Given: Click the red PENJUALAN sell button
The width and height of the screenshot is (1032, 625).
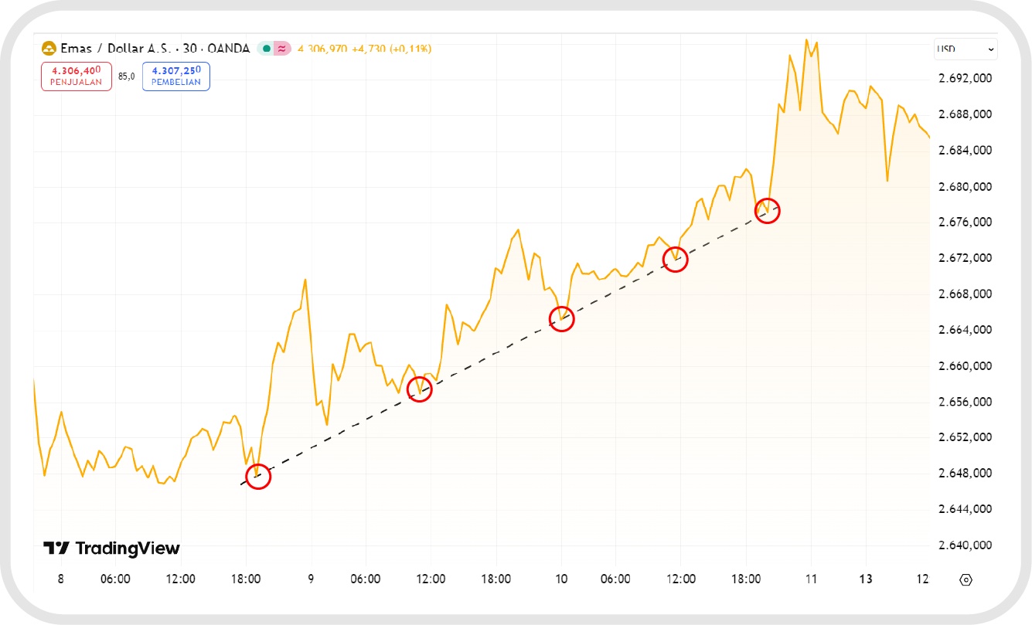Looking at the screenshot, I should pyautogui.click(x=77, y=76).
